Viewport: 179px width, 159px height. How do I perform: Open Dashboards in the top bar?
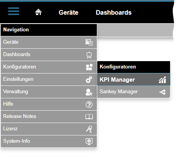(x=114, y=12)
